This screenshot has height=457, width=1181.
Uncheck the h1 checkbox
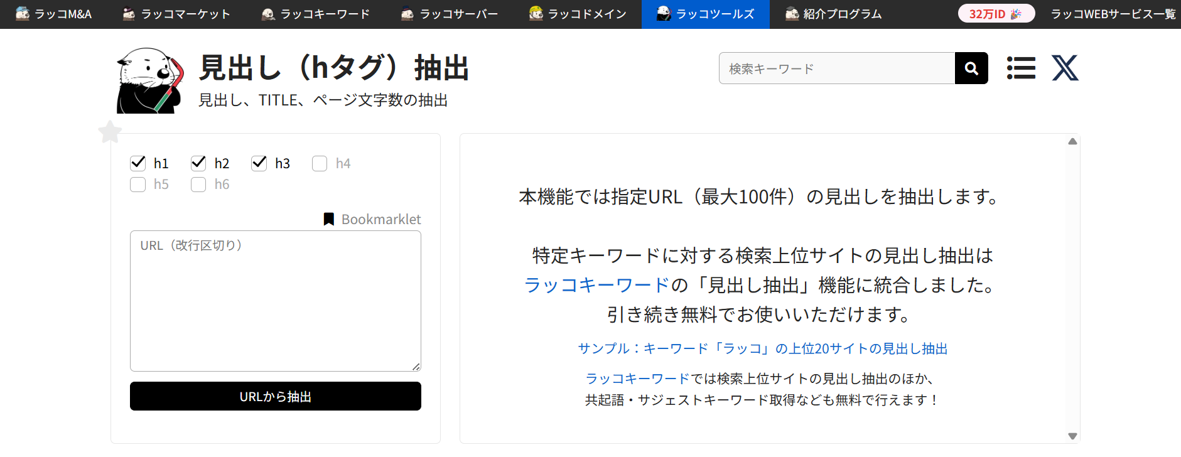pos(138,163)
